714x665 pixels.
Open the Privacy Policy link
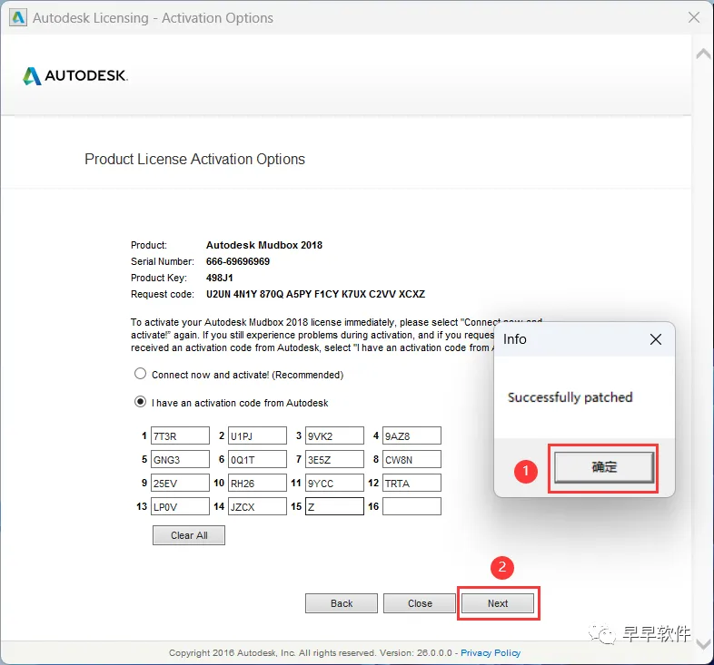491,652
